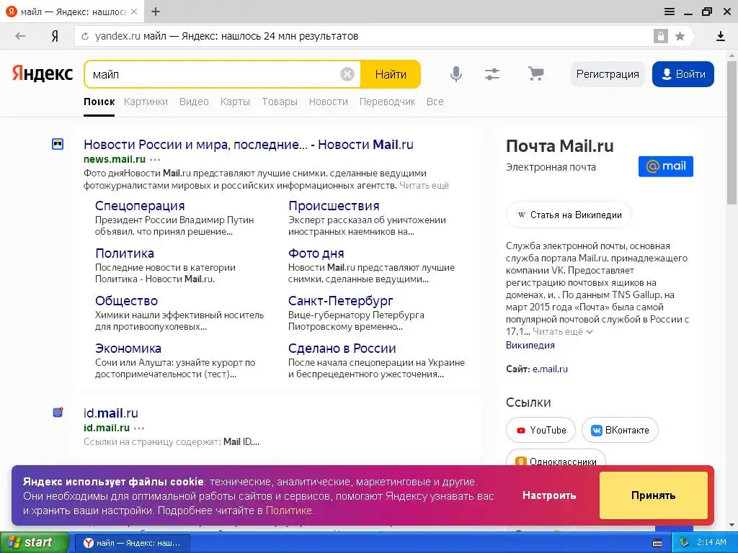Open a new tab with plus button
738x553 pixels.
[156, 12]
